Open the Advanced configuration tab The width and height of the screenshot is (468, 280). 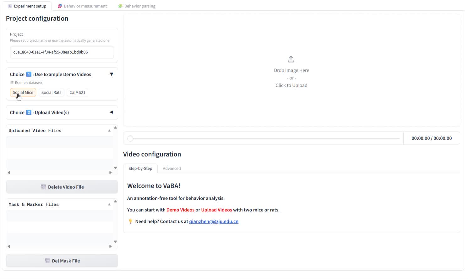pyautogui.click(x=172, y=169)
